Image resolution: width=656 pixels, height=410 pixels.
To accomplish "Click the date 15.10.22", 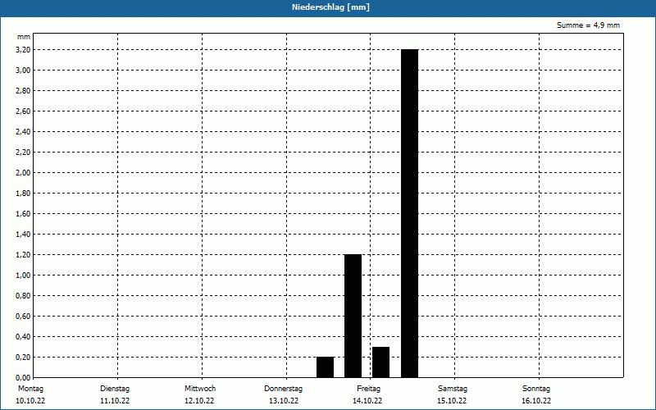I will pyautogui.click(x=452, y=401).
